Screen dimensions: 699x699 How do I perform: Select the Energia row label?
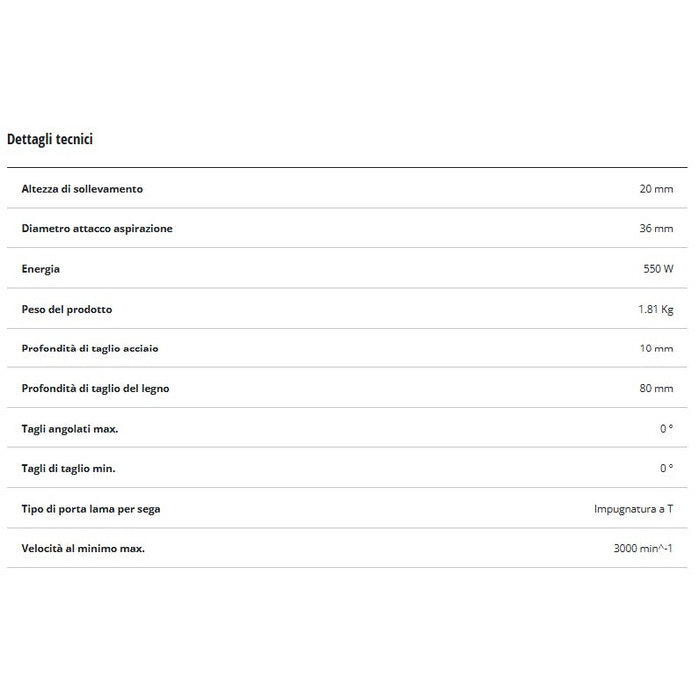[x=41, y=269]
